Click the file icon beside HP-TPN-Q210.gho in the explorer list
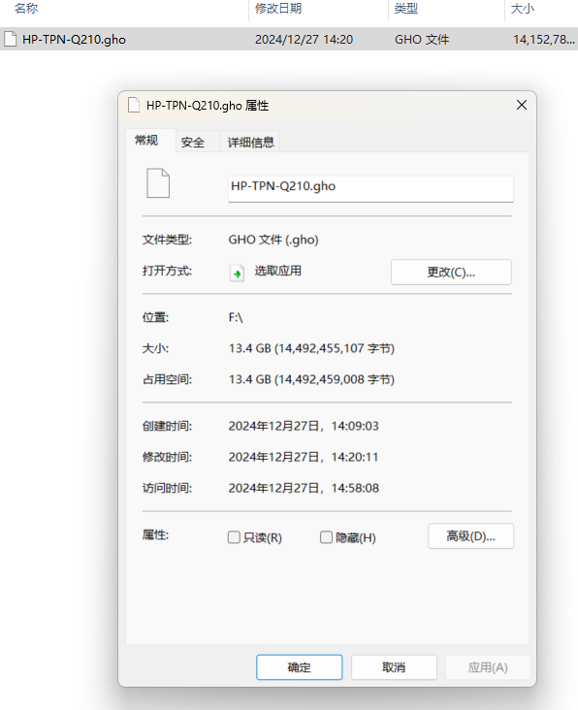The width and height of the screenshot is (578, 710). pyautogui.click(x=10, y=40)
